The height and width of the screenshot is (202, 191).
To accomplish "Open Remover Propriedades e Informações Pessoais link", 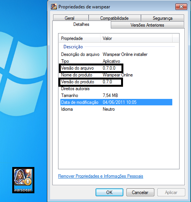I will 100,176.
